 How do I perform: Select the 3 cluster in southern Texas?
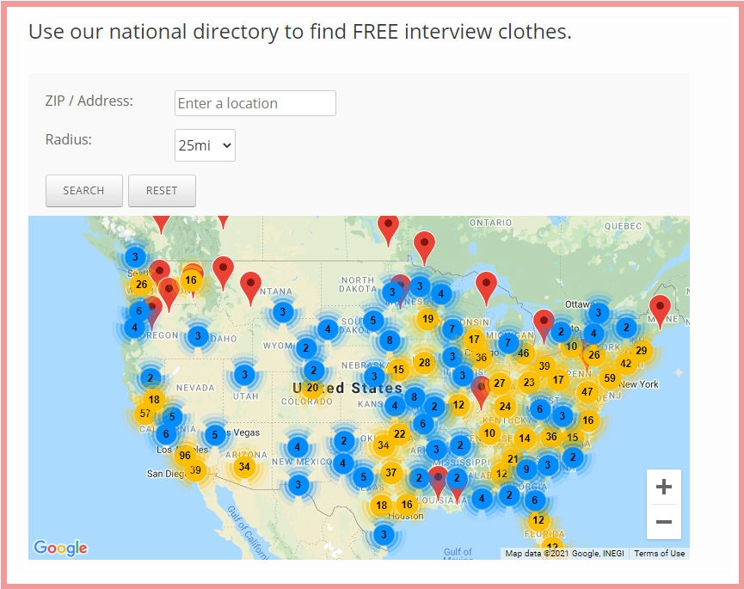click(384, 535)
